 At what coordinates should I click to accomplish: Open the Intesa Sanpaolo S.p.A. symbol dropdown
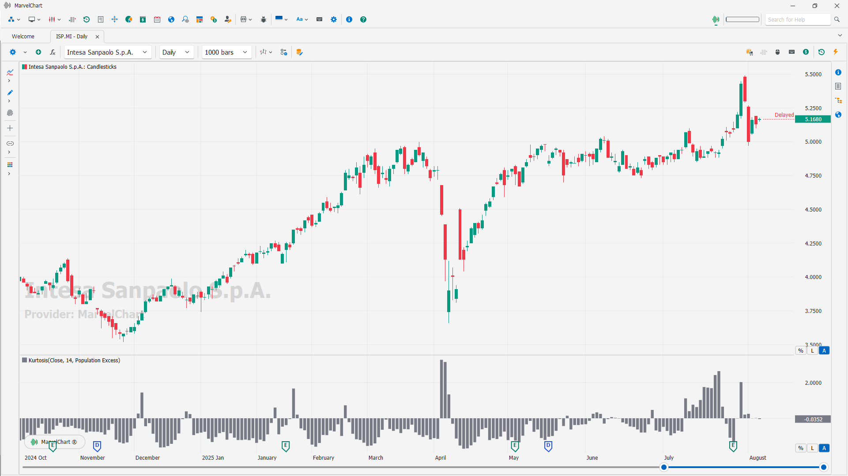point(108,52)
